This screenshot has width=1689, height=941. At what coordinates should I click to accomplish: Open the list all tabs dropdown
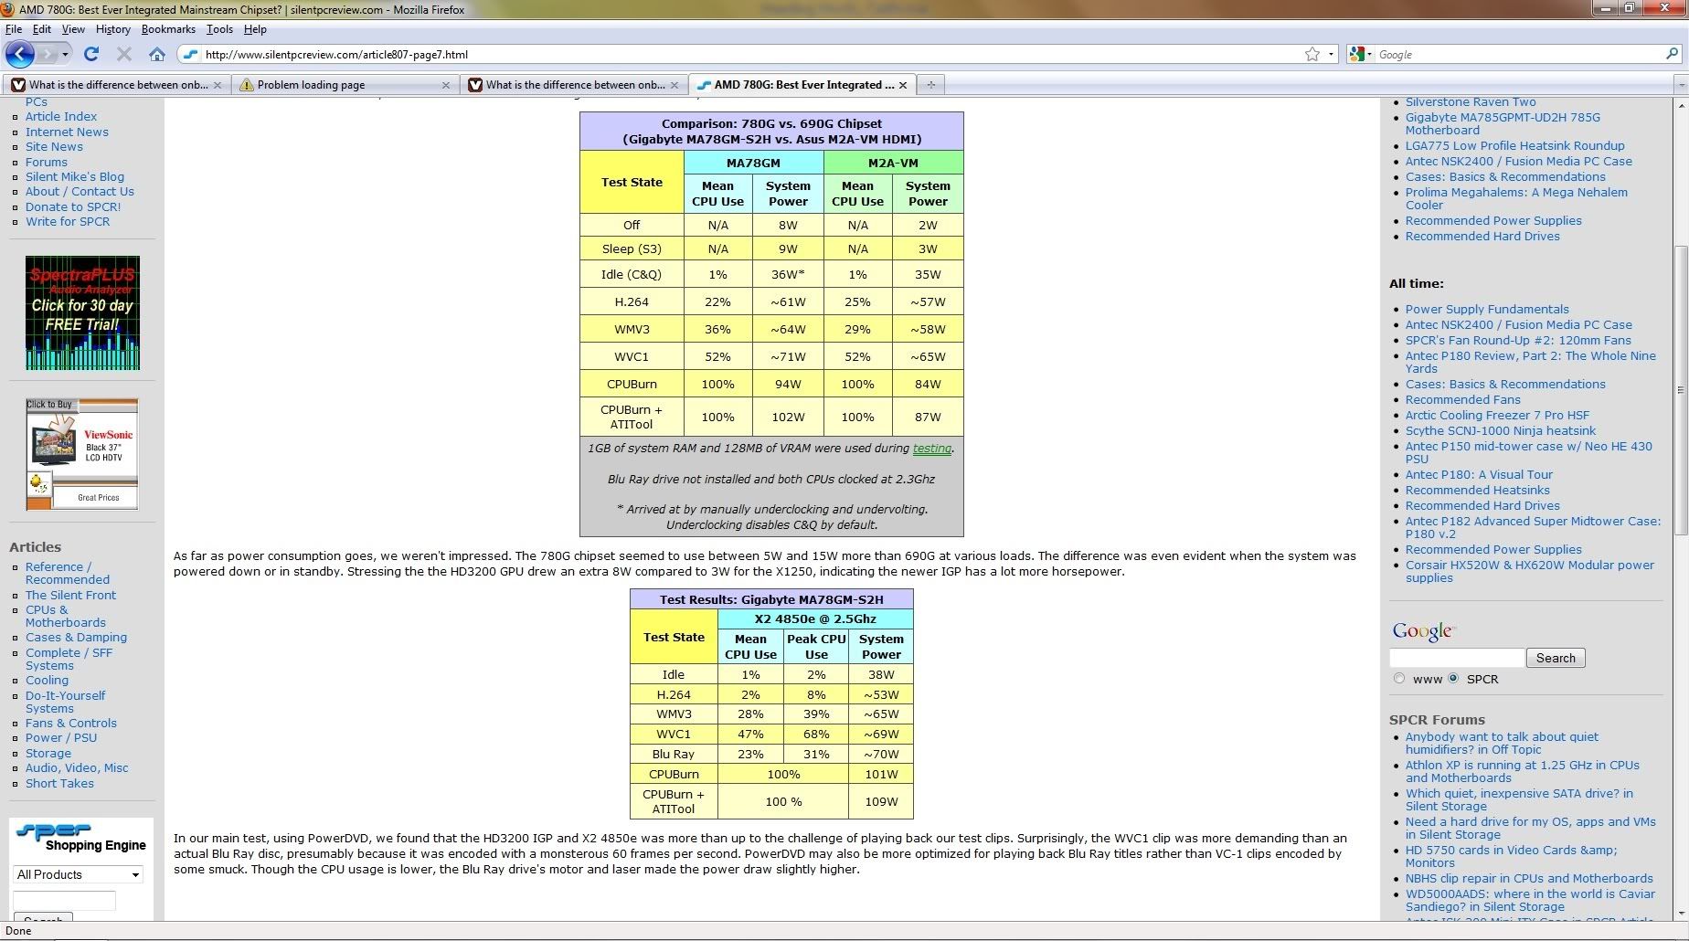tap(1681, 84)
